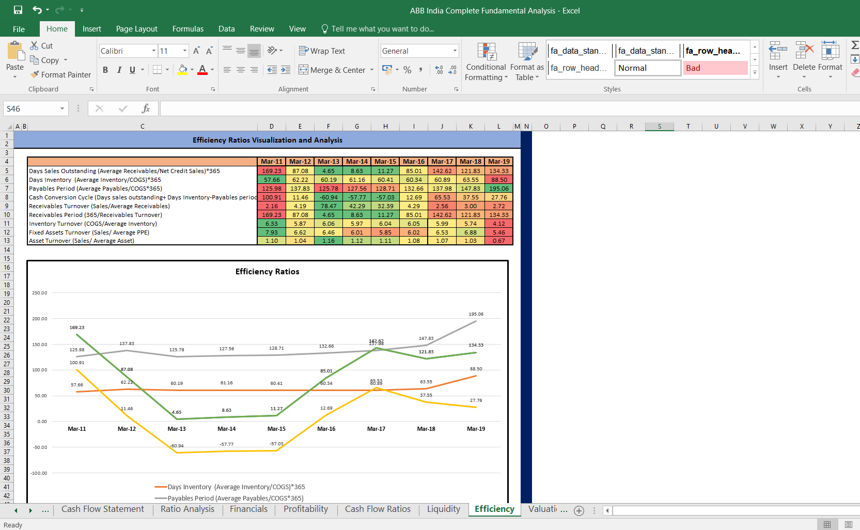Open the Profitability sheet tab
860x530 pixels.
coord(306,509)
